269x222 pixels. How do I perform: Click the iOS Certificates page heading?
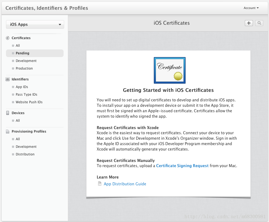(x=171, y=23)
